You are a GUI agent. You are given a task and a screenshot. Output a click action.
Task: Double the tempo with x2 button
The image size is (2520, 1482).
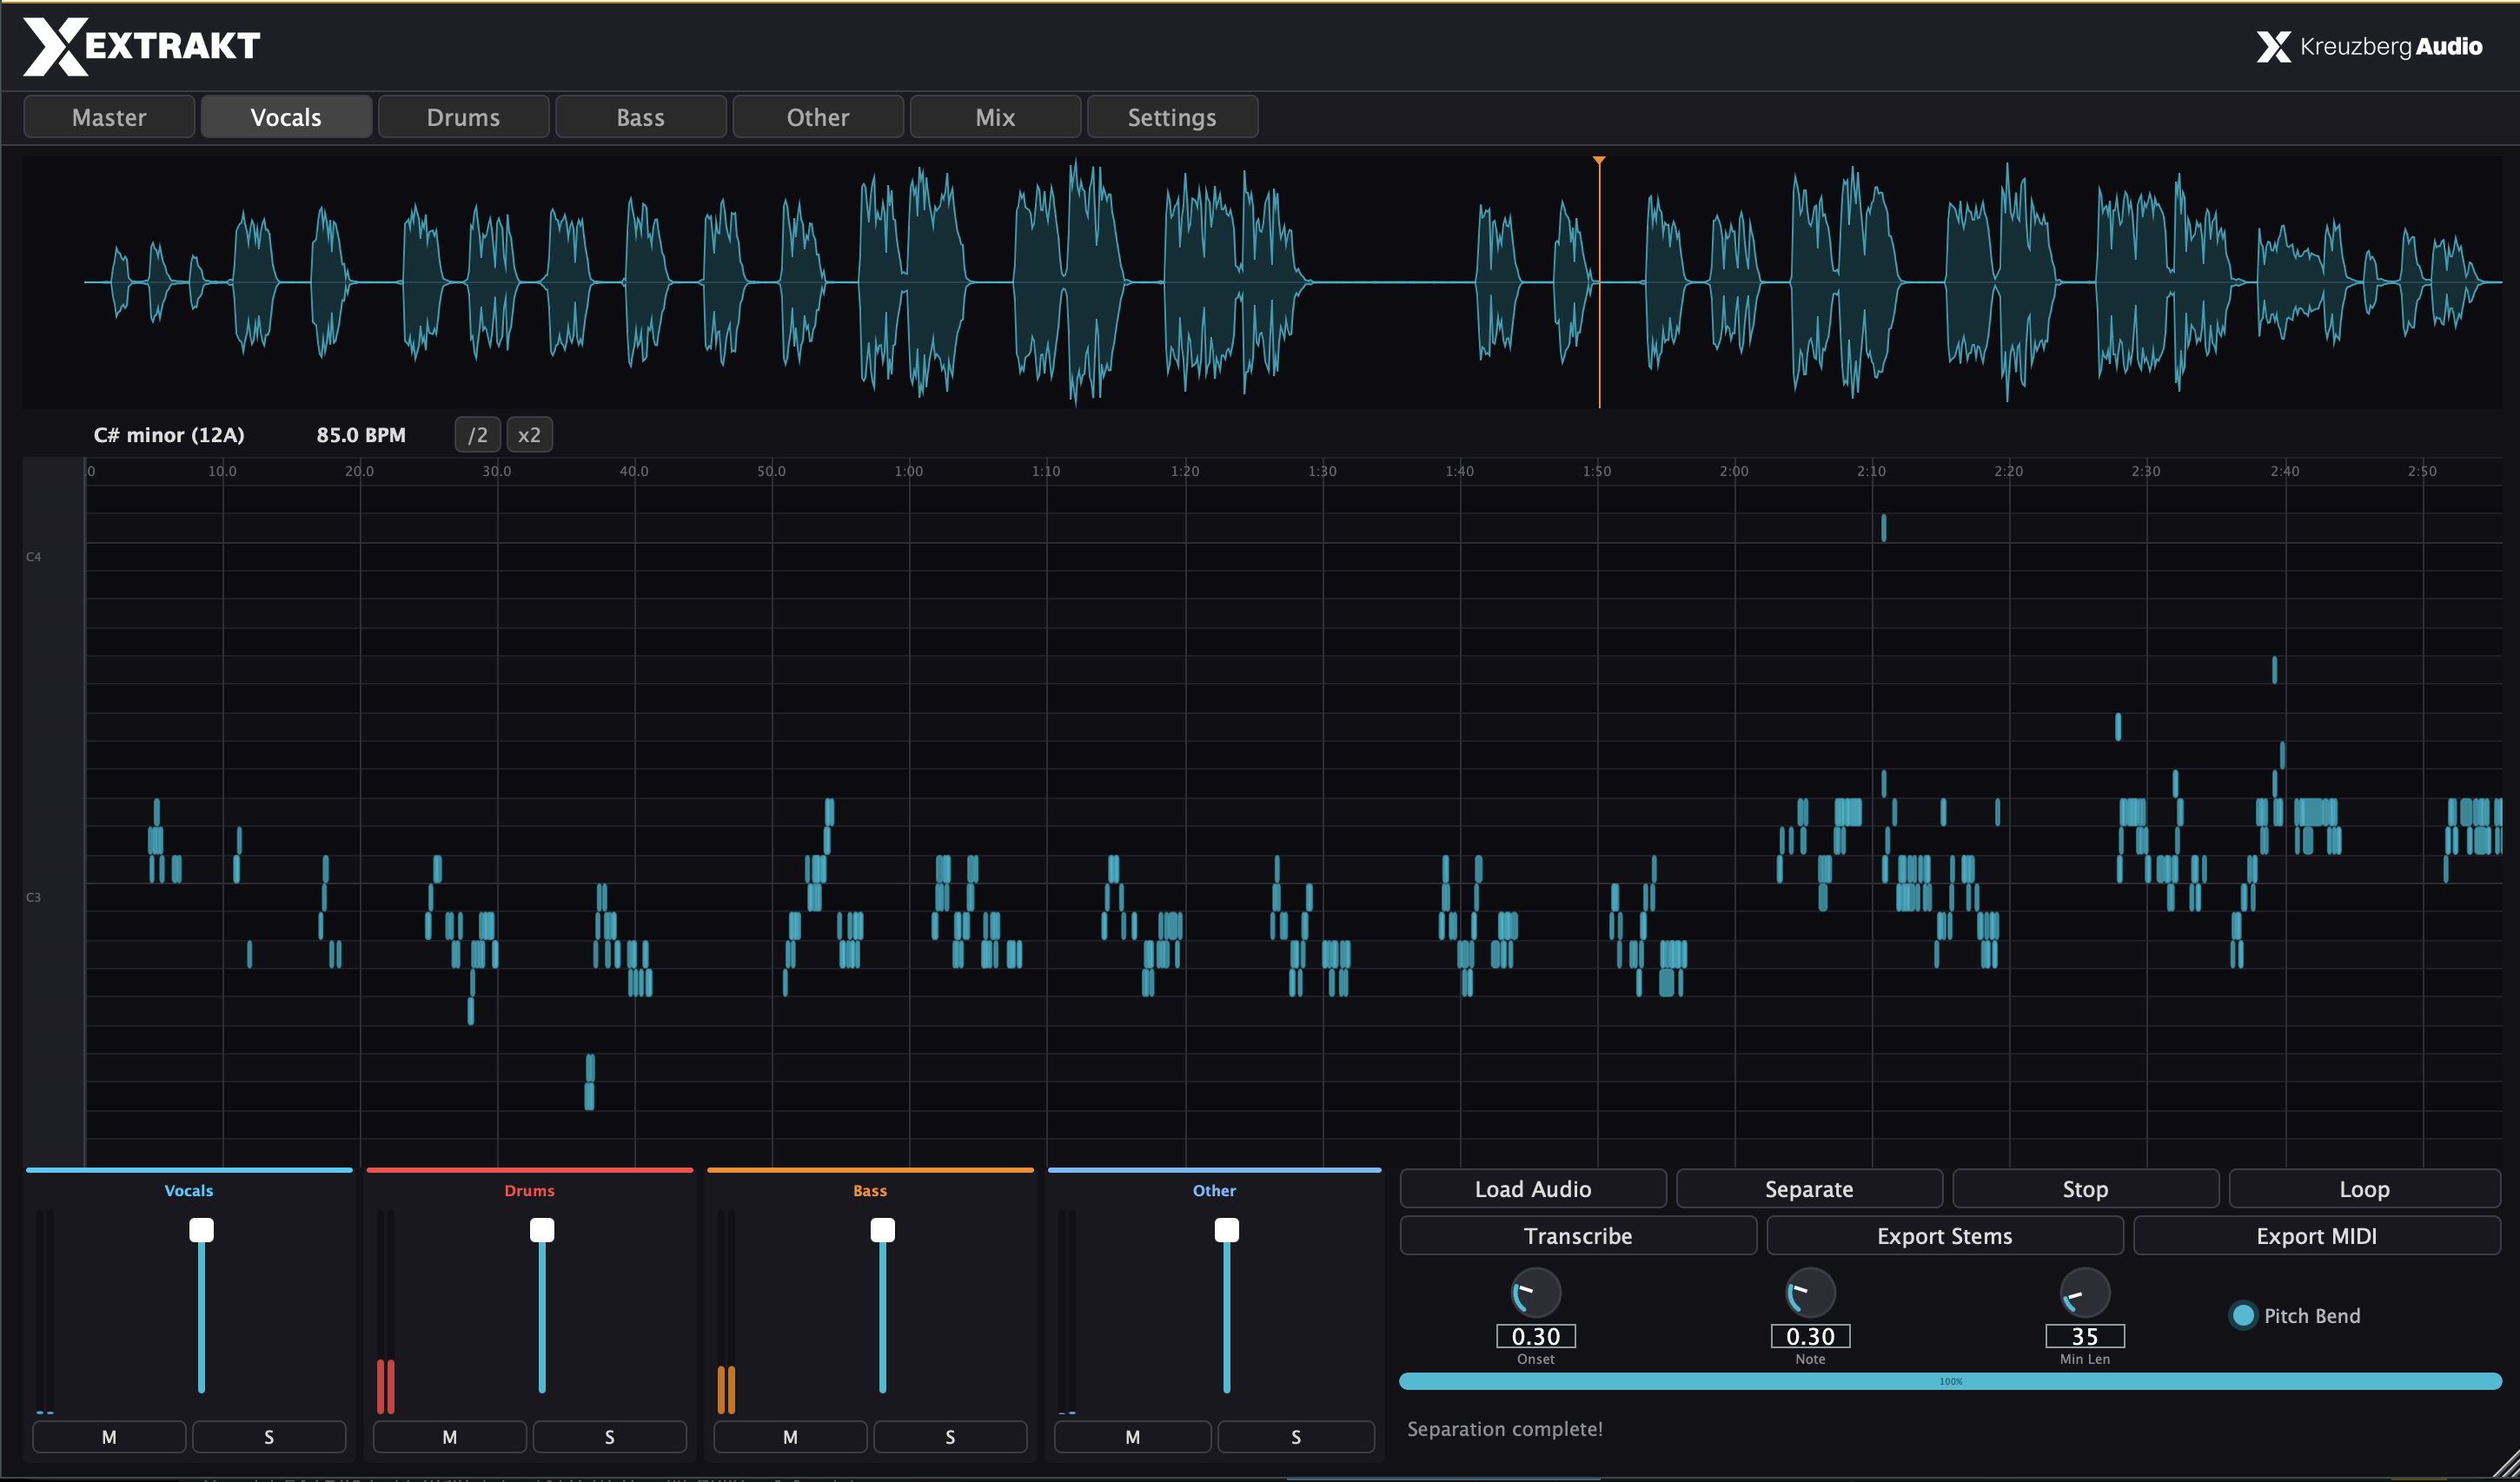click(529, 435)
